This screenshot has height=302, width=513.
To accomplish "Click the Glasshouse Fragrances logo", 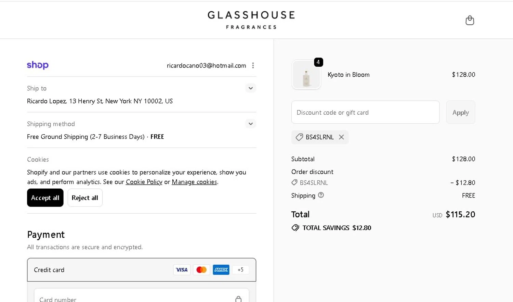I will click(251, 20).
